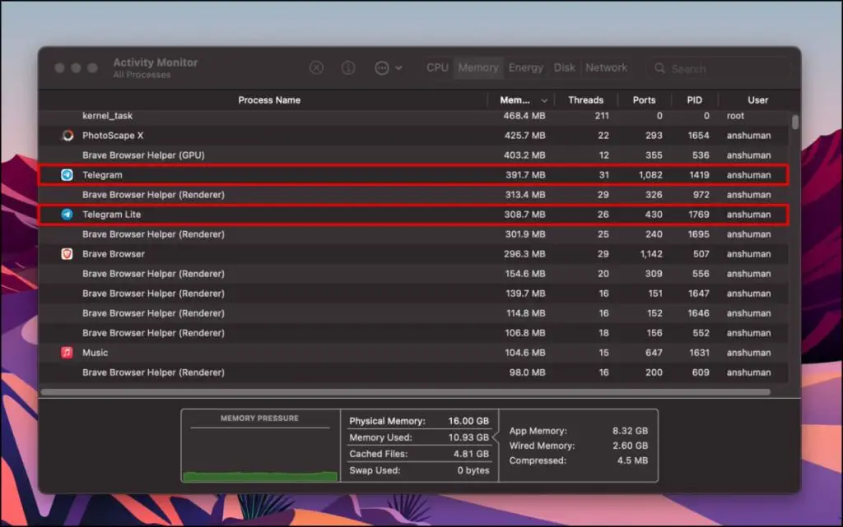Select the Disk tab
This screenshot has width=843, height=527.
tap(565, 68)
